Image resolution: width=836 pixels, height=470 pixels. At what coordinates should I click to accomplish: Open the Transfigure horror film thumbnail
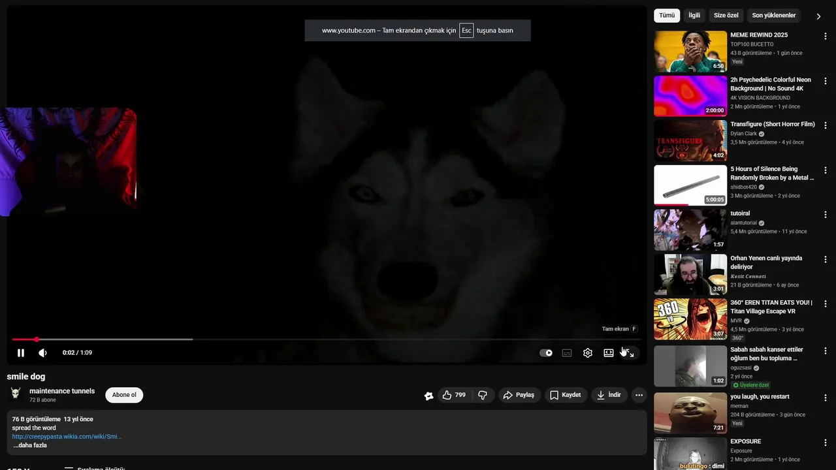point(690,140)
